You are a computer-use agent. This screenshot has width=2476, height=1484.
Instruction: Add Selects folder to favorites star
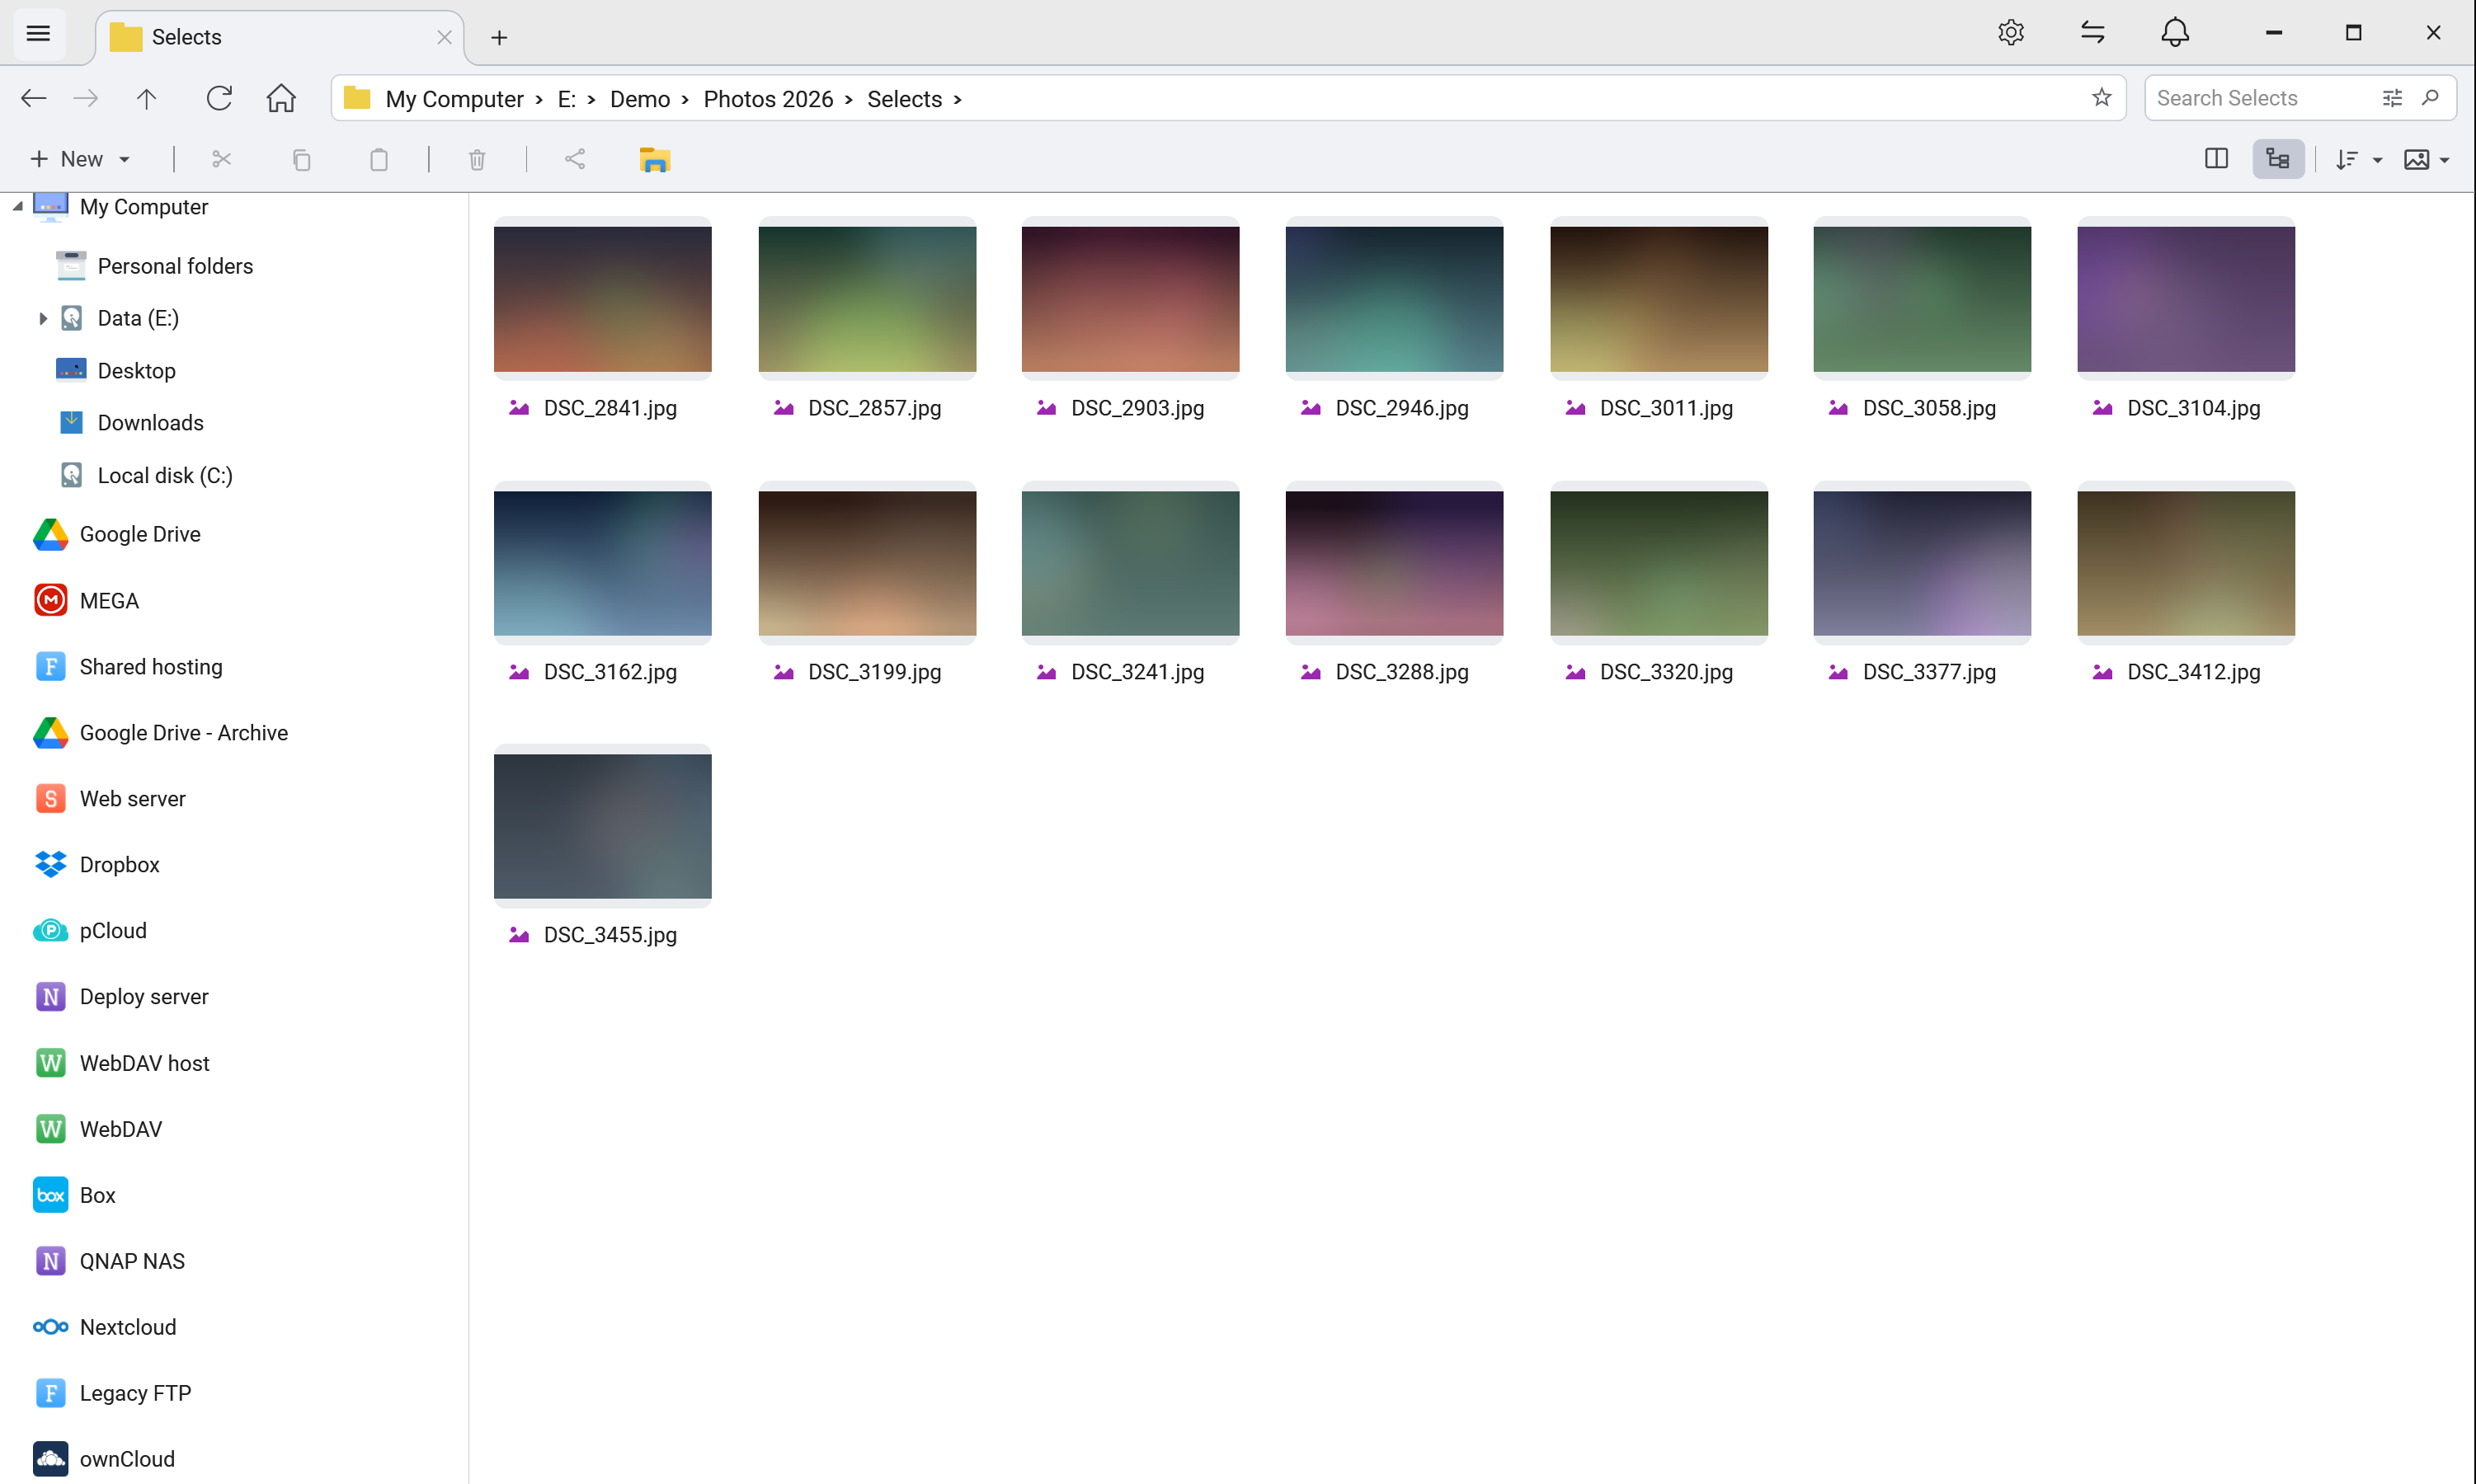[2102, 97]
